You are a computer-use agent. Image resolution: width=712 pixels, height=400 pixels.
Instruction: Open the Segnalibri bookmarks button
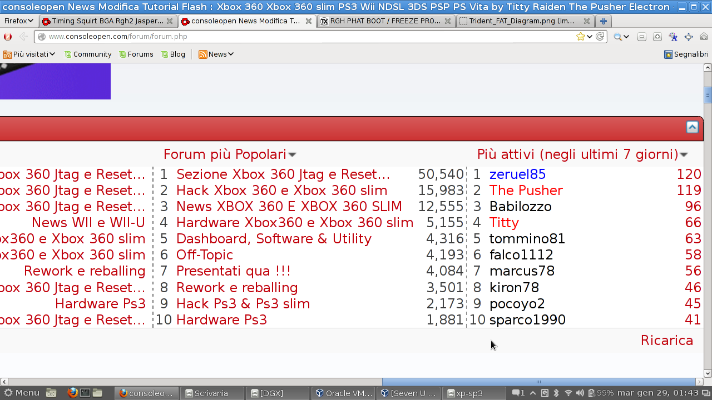coord(686,54)
